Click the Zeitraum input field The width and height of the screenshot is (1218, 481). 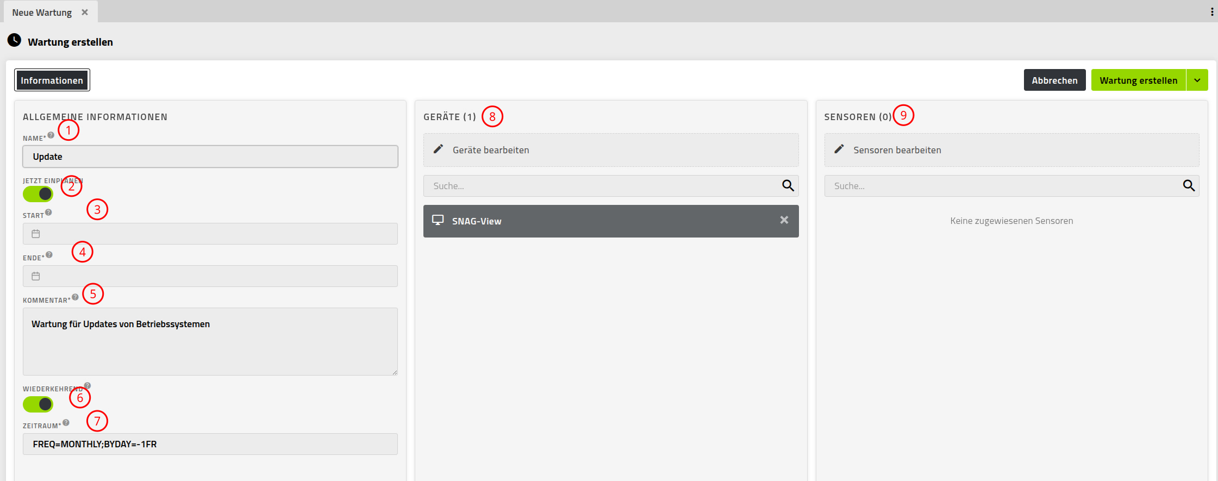pos(210,444)
